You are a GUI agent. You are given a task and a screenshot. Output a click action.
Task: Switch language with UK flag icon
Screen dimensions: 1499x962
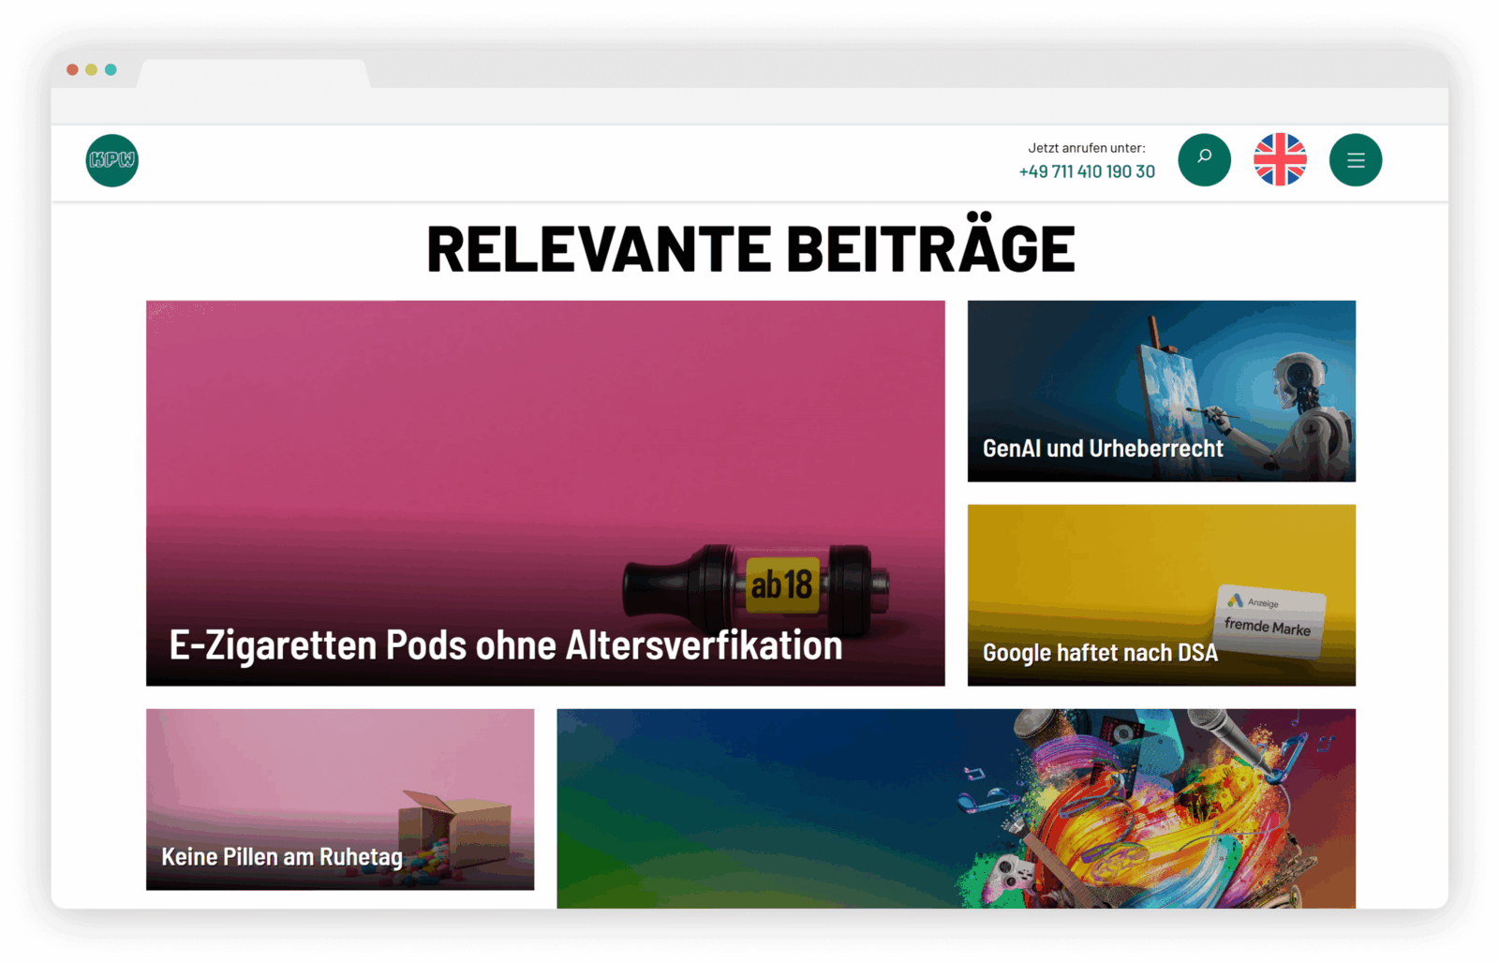pos(1280,160)
